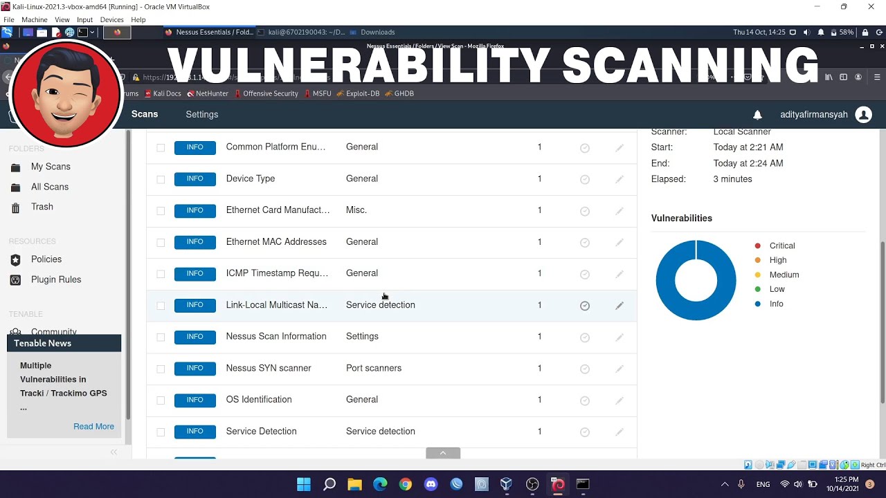Open the VirtualBox Devices menu
886x498 pixels.
pyautogui.click(x=111, y=20)
